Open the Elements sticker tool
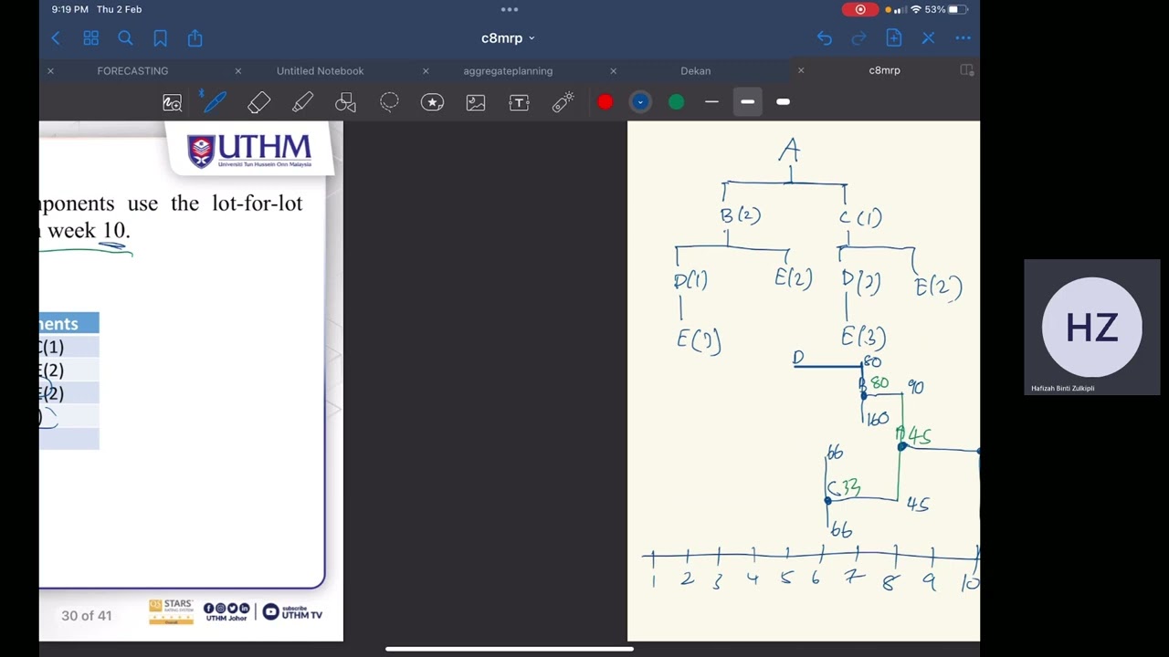The height and width of the screenshot is (657, 1169). [x=432, y=102]
